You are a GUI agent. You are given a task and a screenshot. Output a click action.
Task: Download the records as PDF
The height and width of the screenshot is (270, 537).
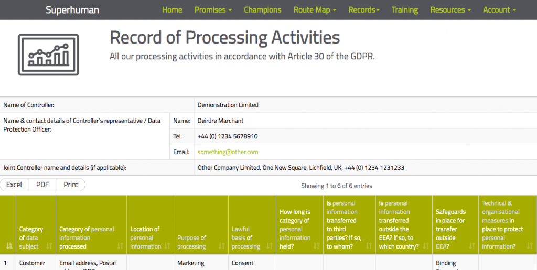42,185
